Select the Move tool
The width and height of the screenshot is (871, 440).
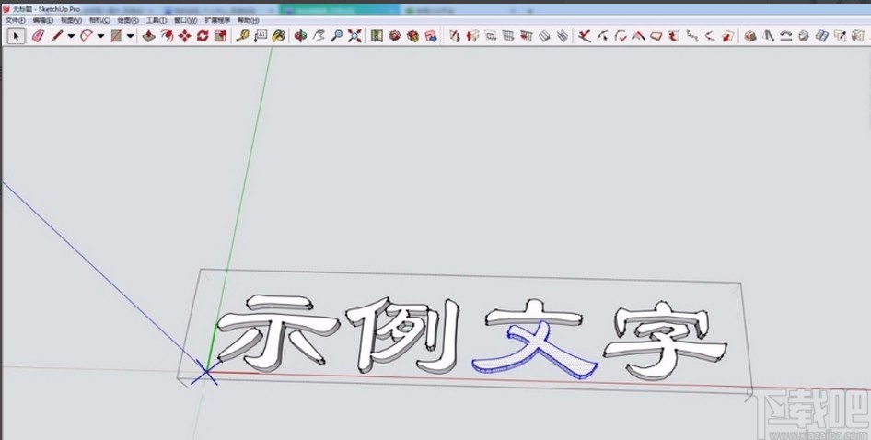pos(184,36)
